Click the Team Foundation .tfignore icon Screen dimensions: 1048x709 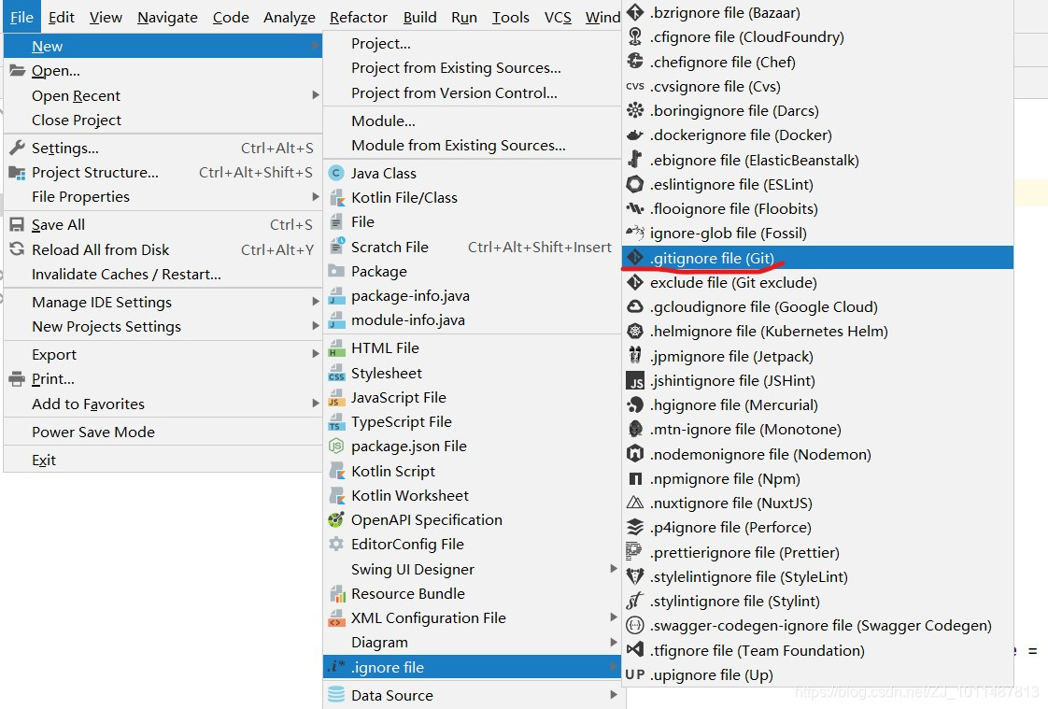point(634,649)
